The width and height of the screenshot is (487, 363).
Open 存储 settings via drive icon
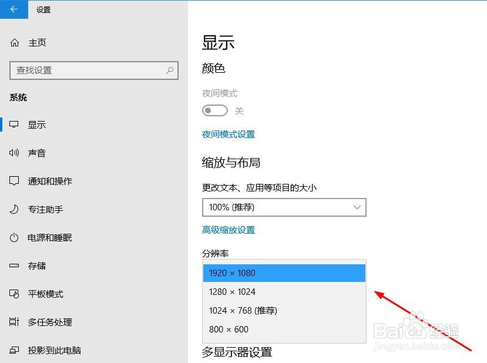tap(14, 265)
